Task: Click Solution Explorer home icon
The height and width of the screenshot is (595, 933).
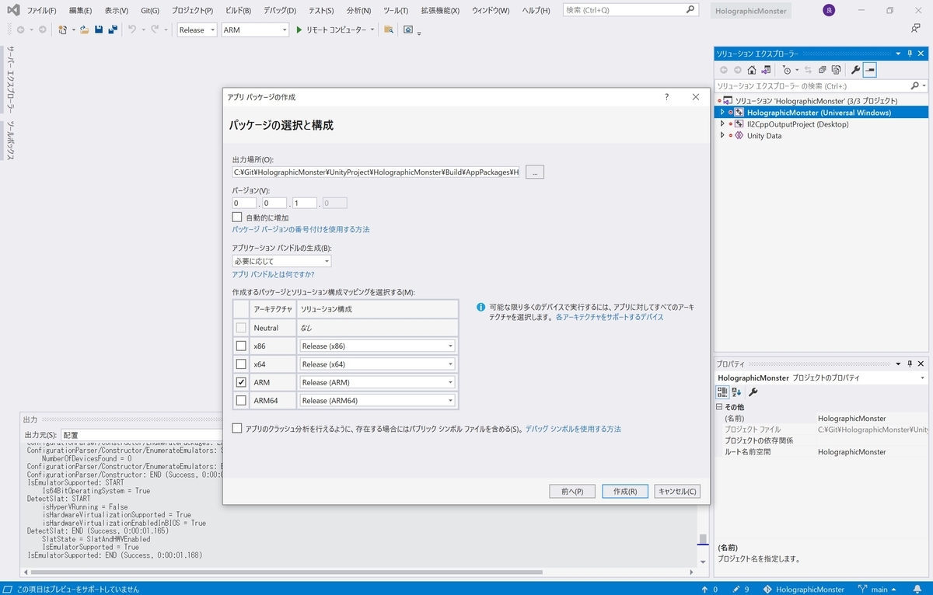Action: (752, 70)
